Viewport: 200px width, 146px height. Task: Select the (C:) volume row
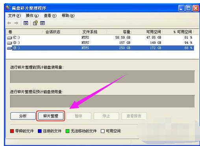(100, 38)
